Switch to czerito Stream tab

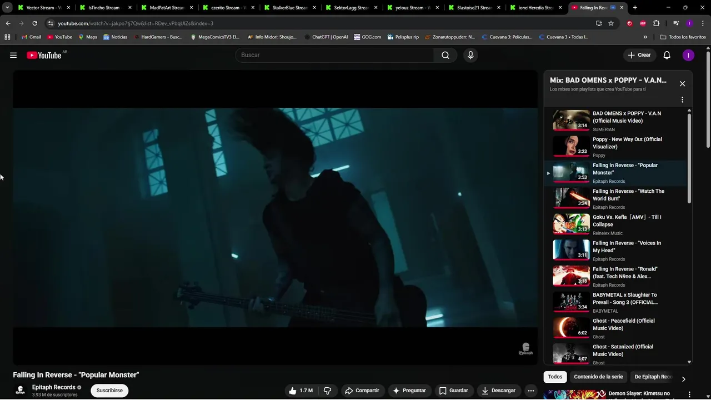[x=227, y=8]
